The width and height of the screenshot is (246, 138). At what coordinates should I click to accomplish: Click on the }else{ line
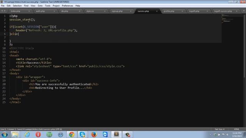point(14,34)
